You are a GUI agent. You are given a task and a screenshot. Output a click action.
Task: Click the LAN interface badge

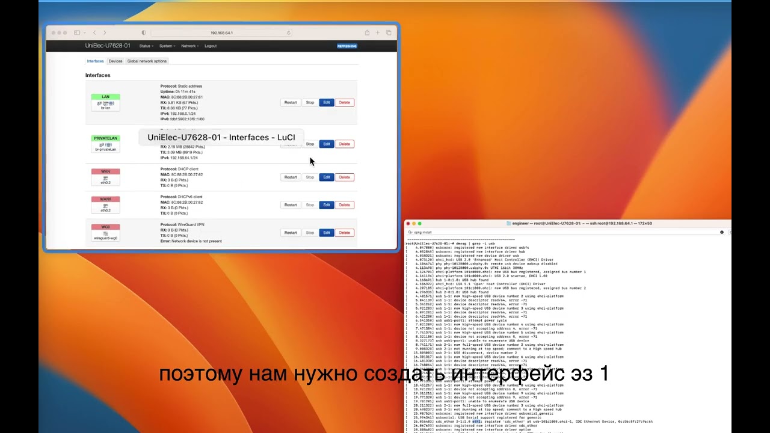pos(105,102)
